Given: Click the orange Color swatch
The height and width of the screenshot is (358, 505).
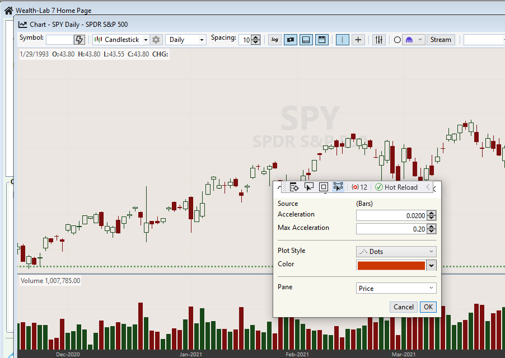Looking at the screenshot, I should [x=391, y=266].
